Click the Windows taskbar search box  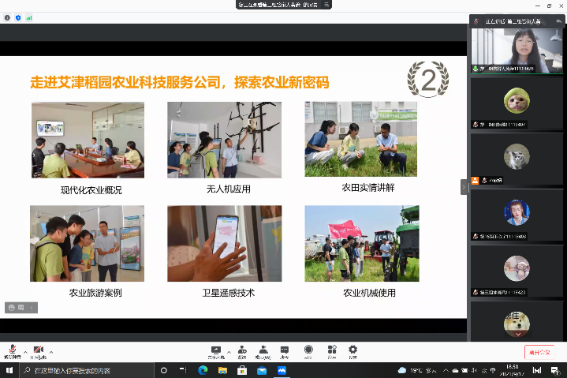87,370
